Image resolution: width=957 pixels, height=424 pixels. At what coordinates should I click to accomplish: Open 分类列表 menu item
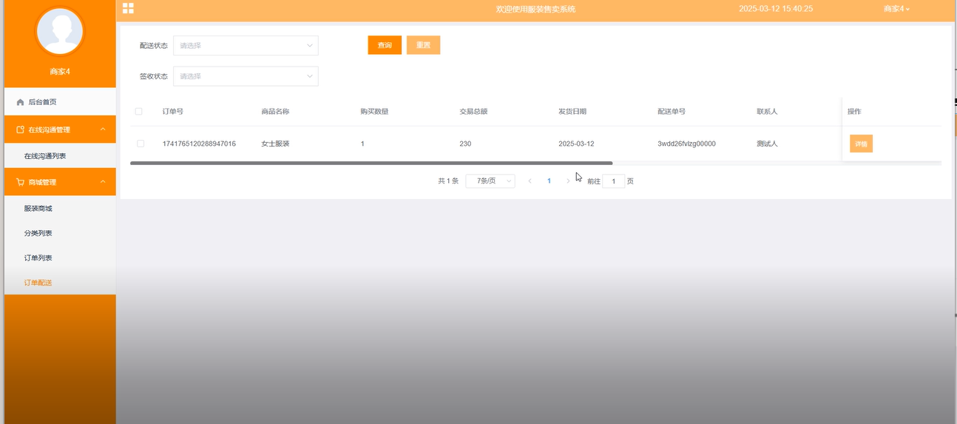(60, 233)
